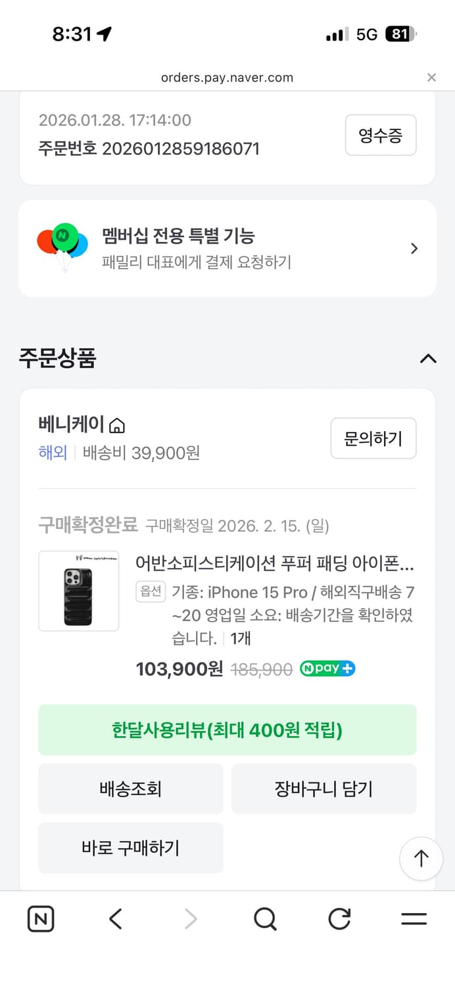This screenshot has width=455, height=986.
Task: Tap the search magnifier in the browser bar
Action: [264, 919]
